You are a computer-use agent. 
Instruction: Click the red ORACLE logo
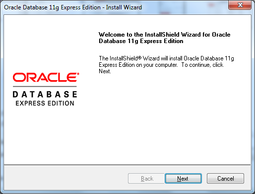(x=46, y=77)
